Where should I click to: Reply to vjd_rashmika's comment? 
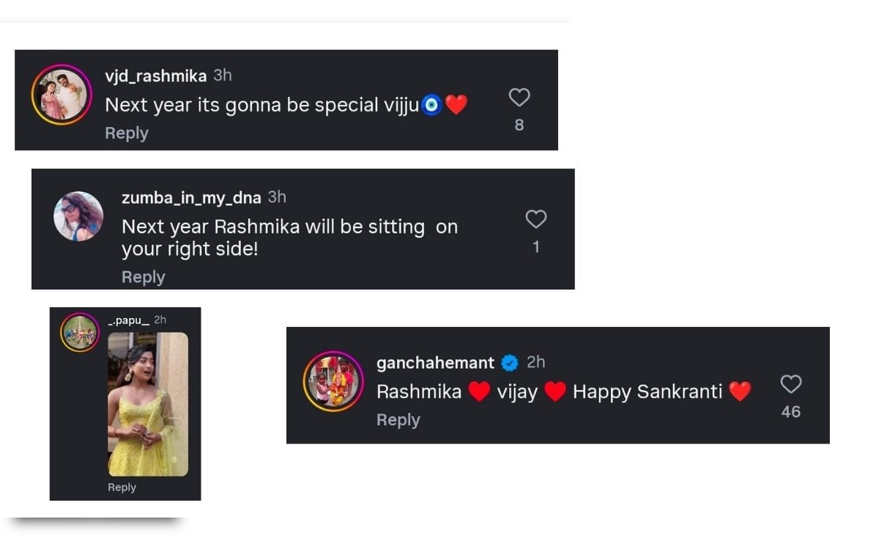pos(126,133)
